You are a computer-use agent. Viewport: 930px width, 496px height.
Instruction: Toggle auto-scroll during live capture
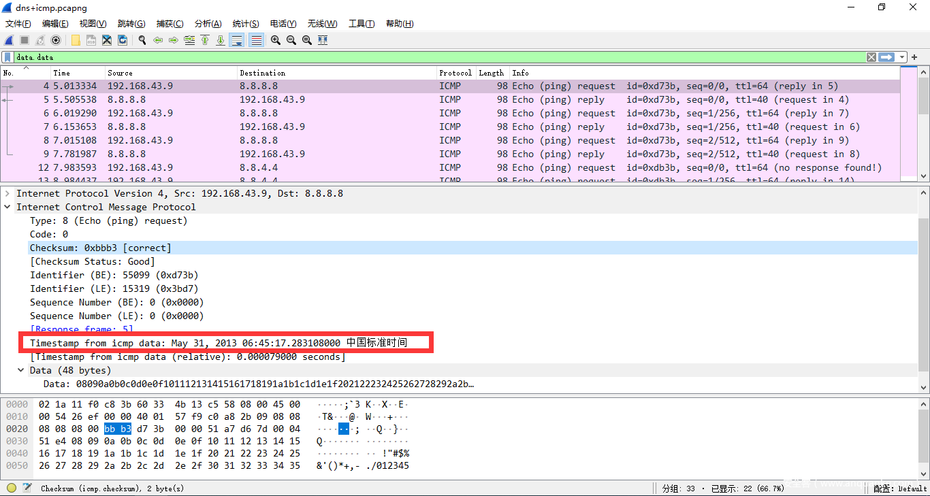[x=237, y=40]
